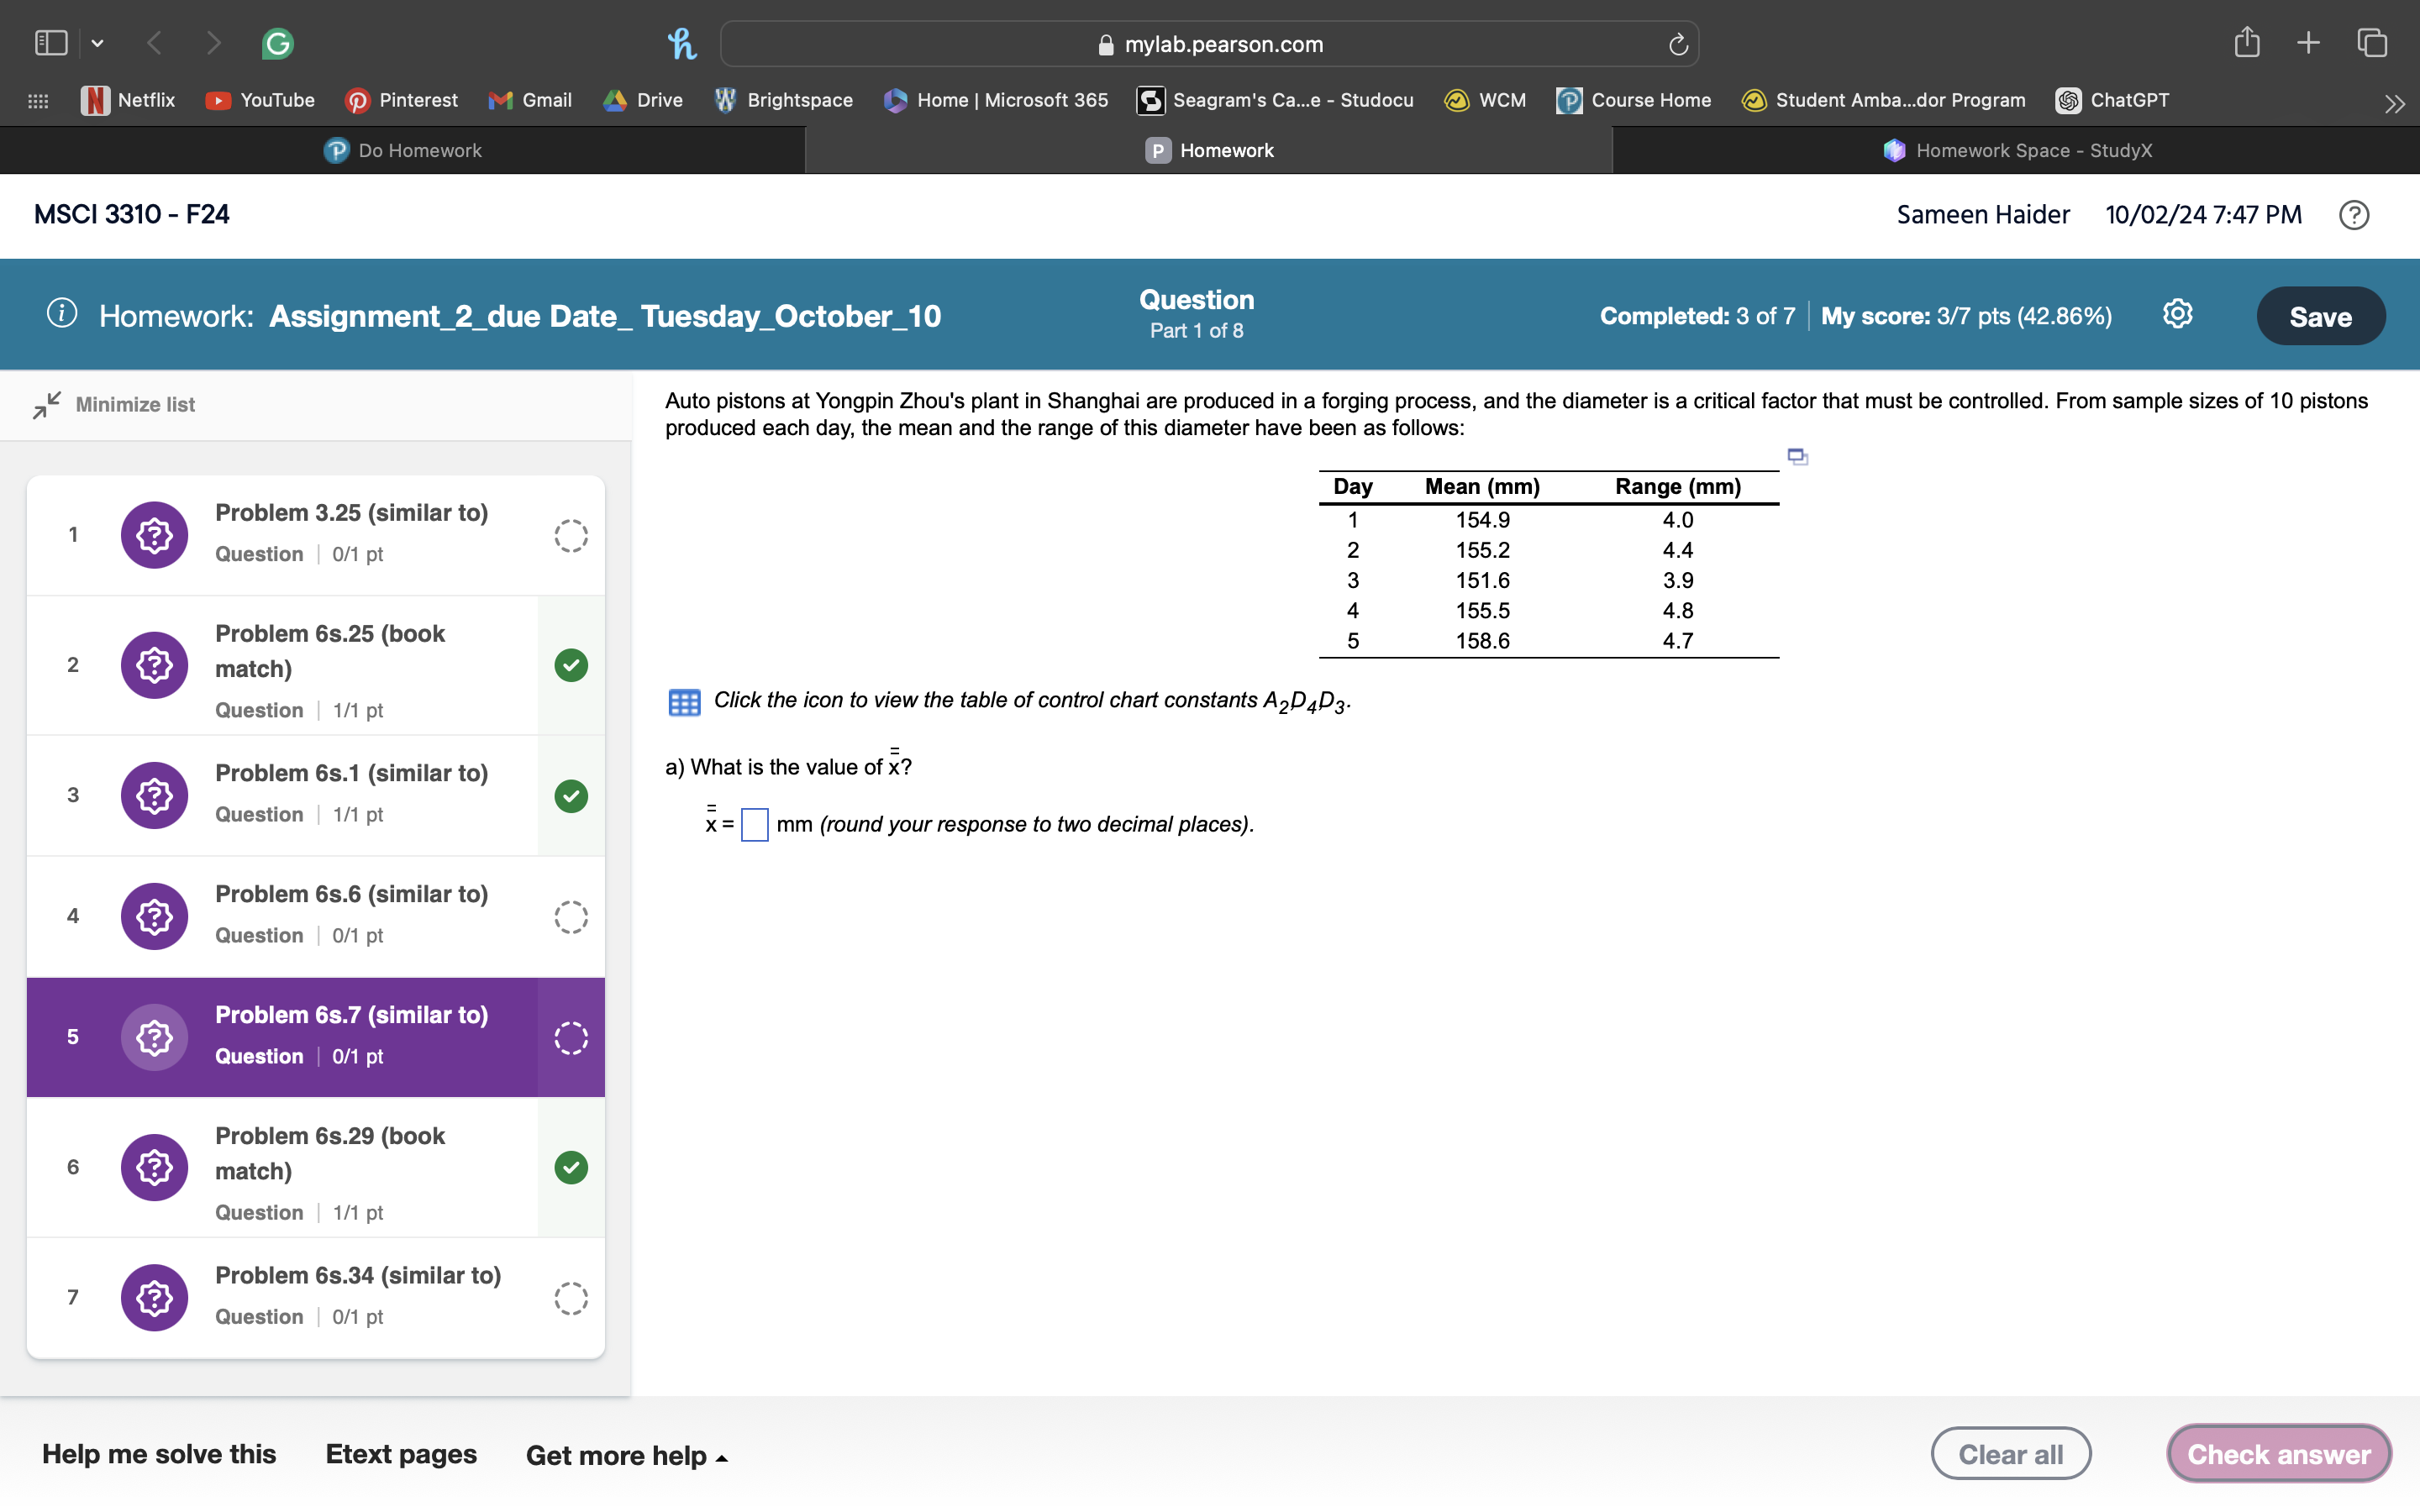
Task: Go forward with the forward arrow
Action: (x=213, y=43)
